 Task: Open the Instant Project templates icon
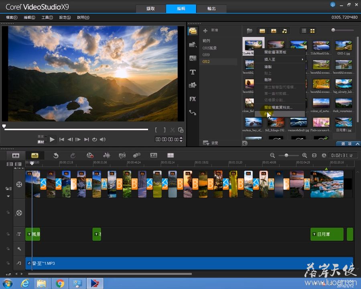tap(193, 44)
